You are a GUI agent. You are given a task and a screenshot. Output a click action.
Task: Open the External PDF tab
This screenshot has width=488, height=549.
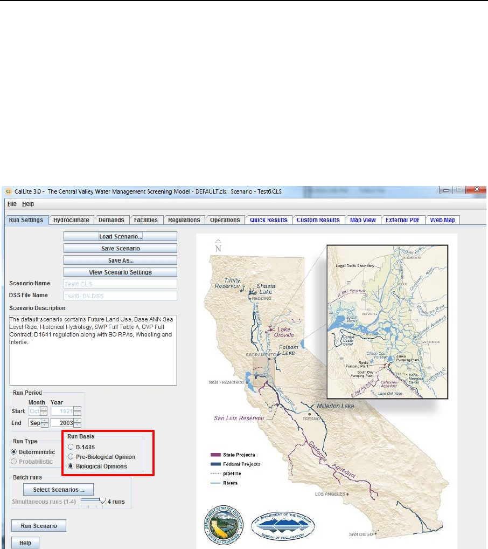[x=403, y=220]
